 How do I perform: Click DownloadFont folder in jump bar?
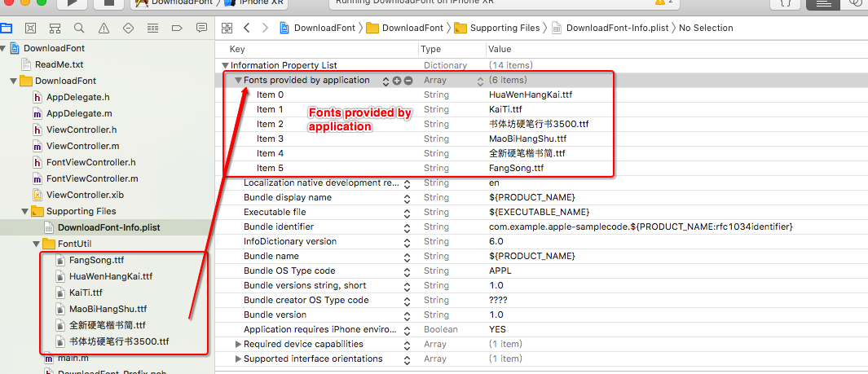pos(405,28)
